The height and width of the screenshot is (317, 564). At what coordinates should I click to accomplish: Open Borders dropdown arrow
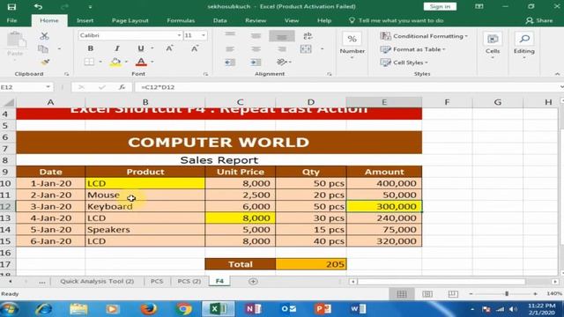pyautogui.click(x=100, y=62)
